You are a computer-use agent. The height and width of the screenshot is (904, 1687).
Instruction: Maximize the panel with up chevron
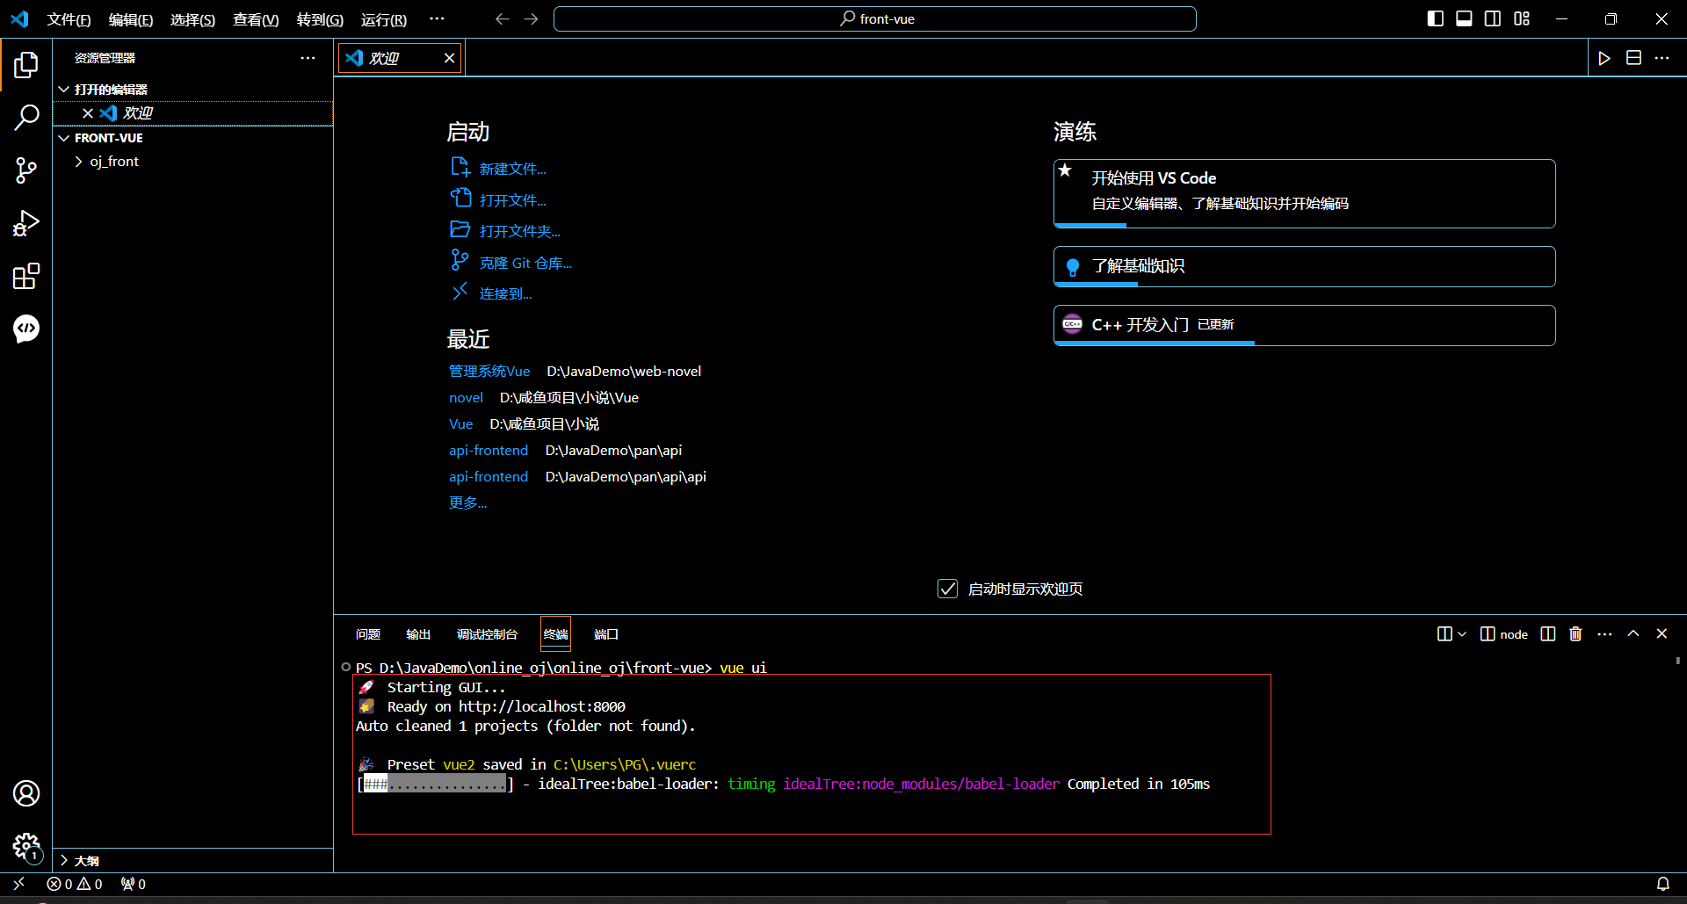coord(1633,633)
